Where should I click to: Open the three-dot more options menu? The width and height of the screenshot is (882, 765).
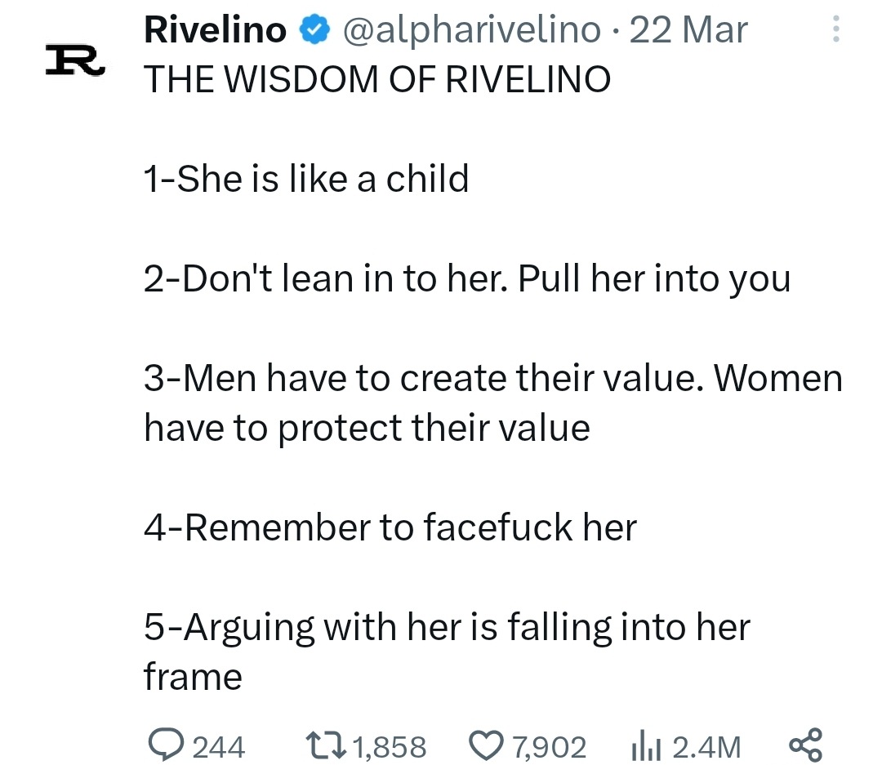836,29
